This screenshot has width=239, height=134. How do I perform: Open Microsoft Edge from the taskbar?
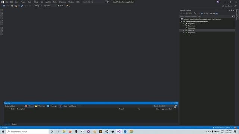coord(125,131)
